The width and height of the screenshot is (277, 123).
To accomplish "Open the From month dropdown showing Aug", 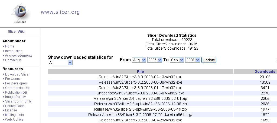I will [x=139, y=60].
